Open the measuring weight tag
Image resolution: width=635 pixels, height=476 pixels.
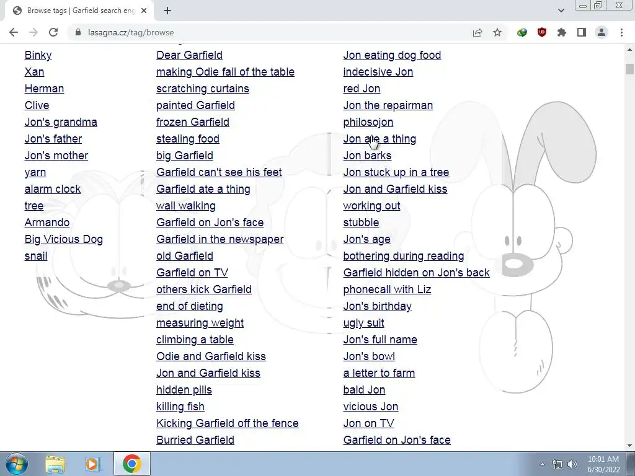pyautogui.click(x=200, y=323)
